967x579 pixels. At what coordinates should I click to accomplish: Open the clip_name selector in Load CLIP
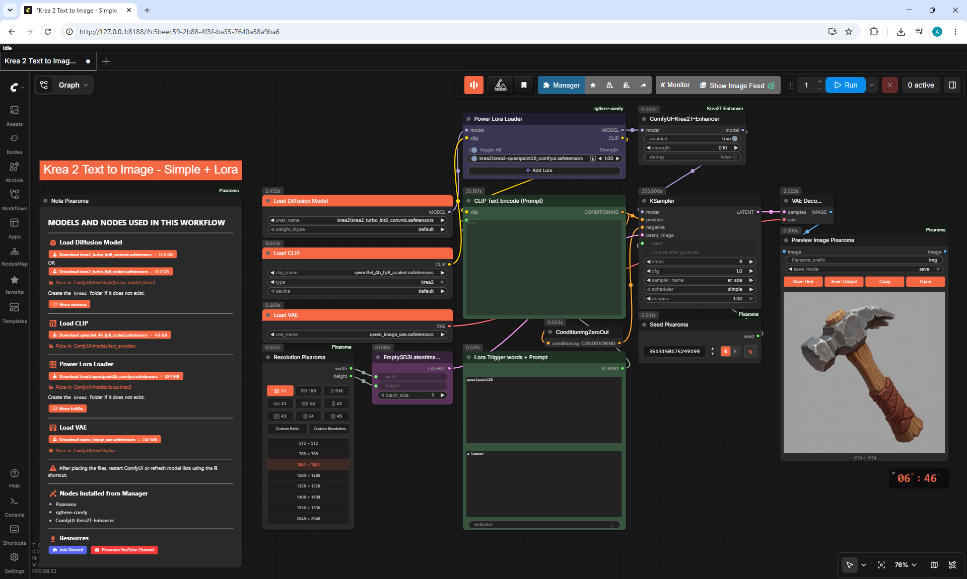[358, 273]
